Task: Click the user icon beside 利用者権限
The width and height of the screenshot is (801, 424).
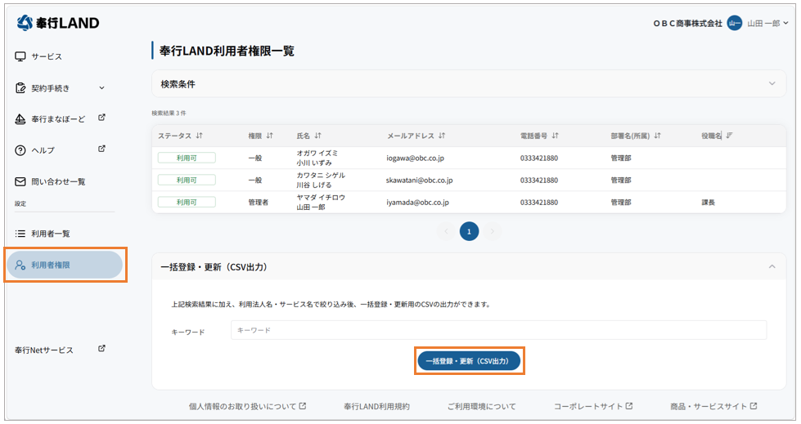Action: pos(20,265)
